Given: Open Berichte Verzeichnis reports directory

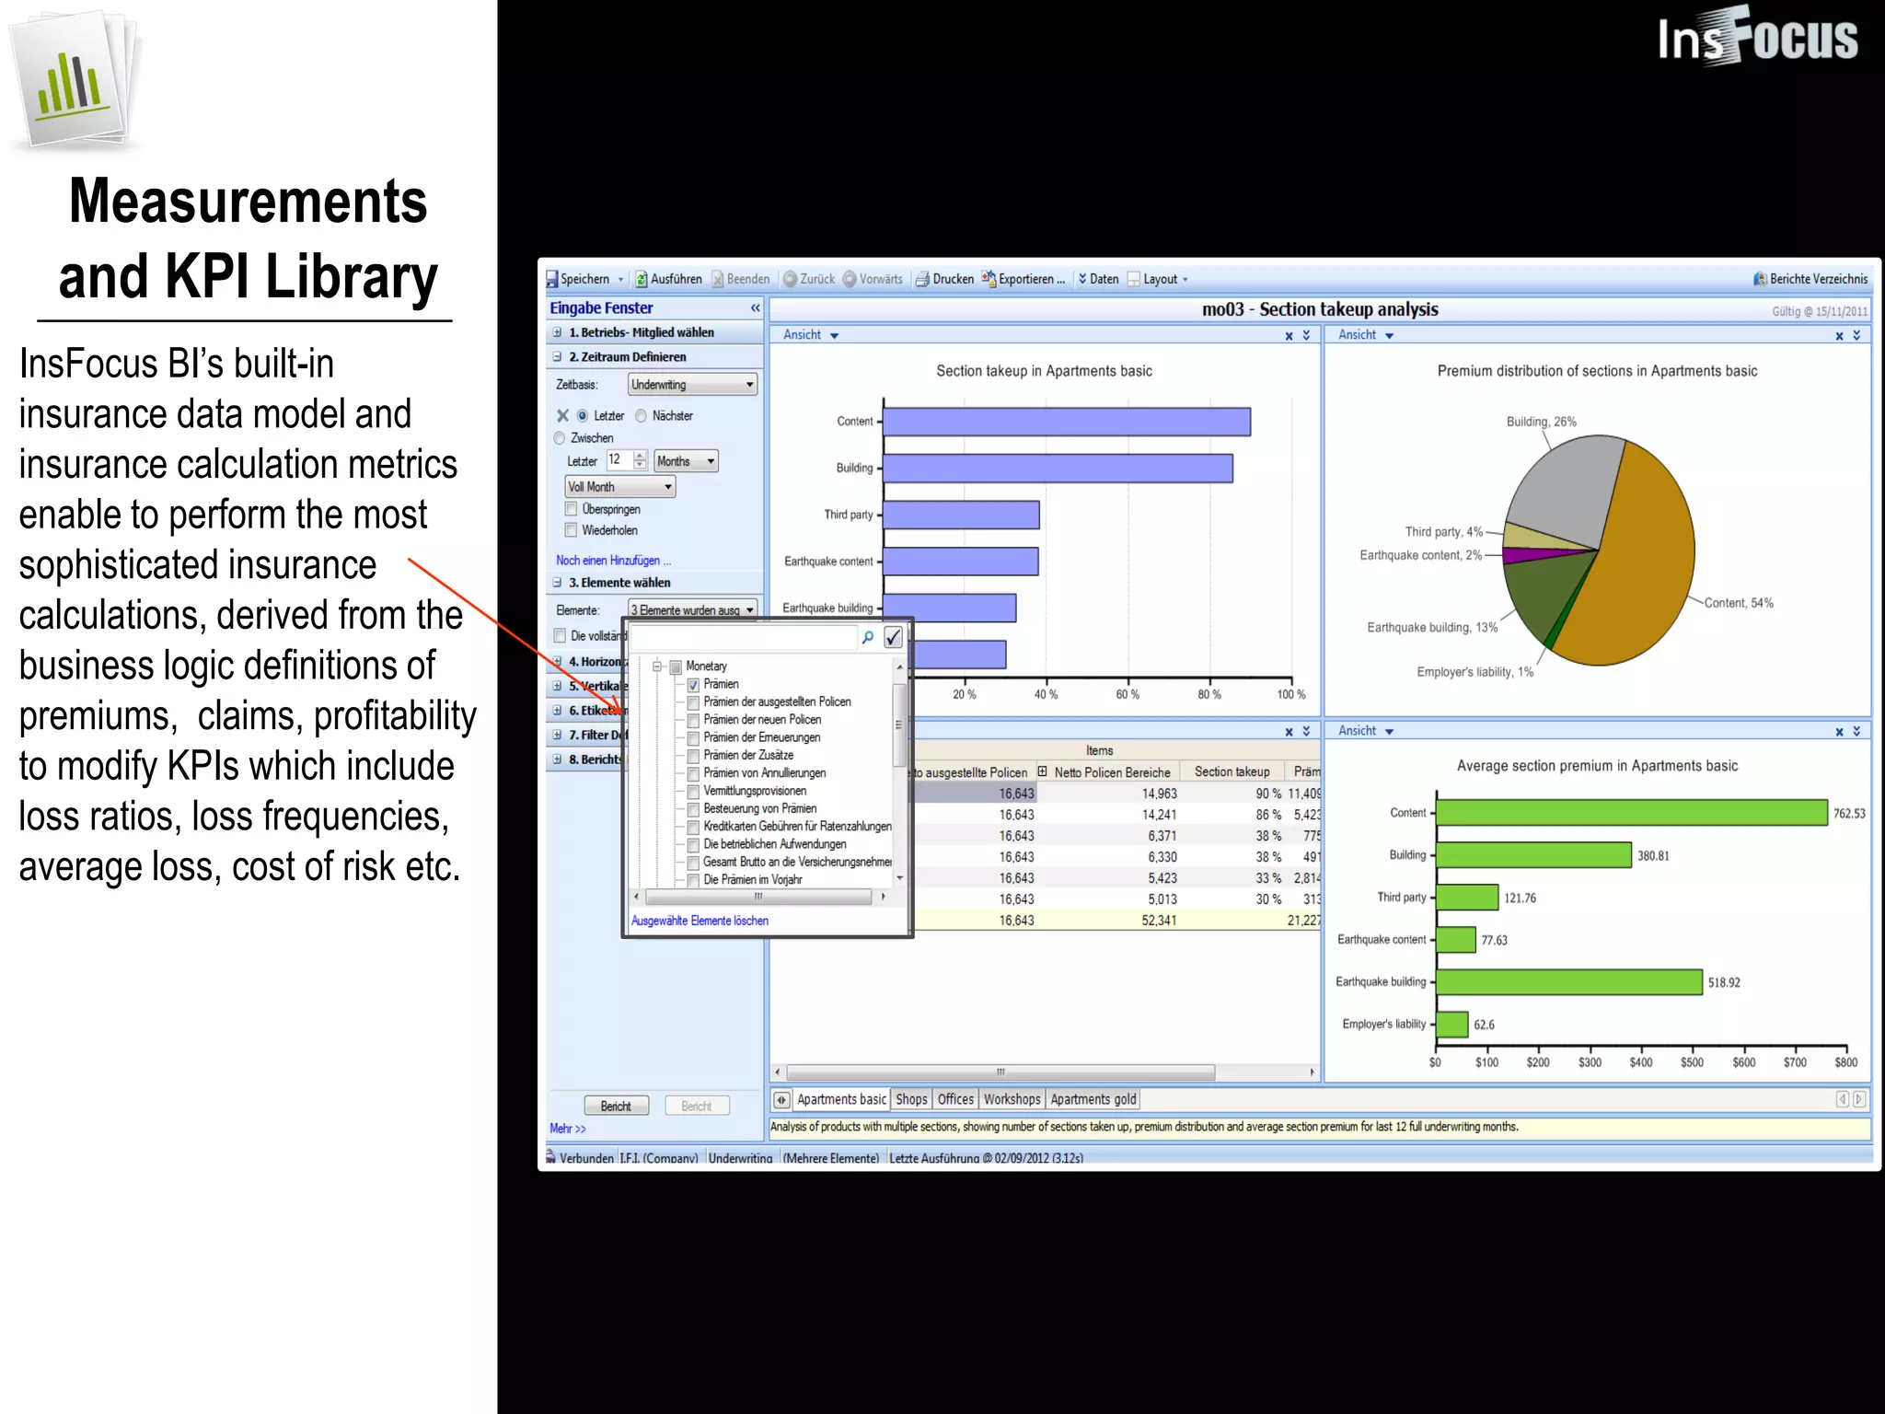Looking at the screenshot, I should pos(1810,279).
